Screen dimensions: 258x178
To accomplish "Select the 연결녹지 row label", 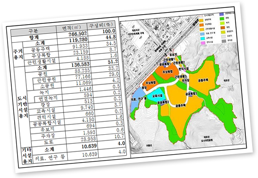I will point(48,98).
